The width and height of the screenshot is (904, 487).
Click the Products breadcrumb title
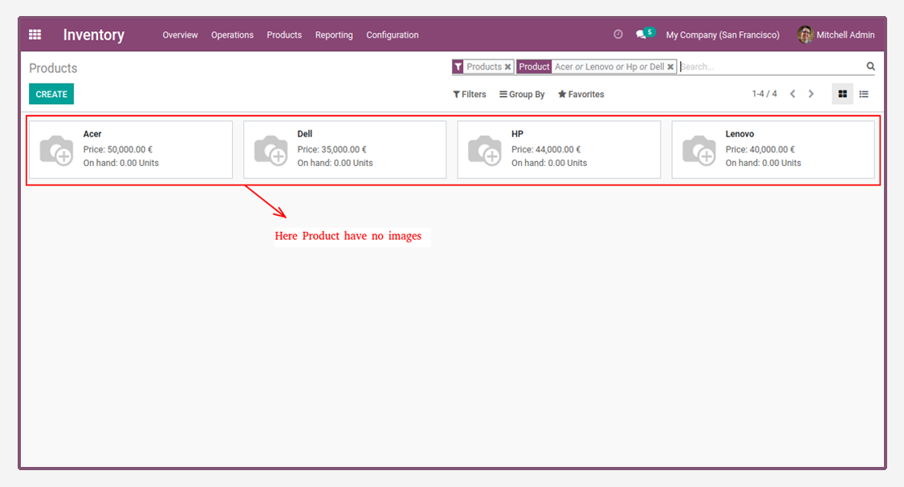tap(53, 68)
